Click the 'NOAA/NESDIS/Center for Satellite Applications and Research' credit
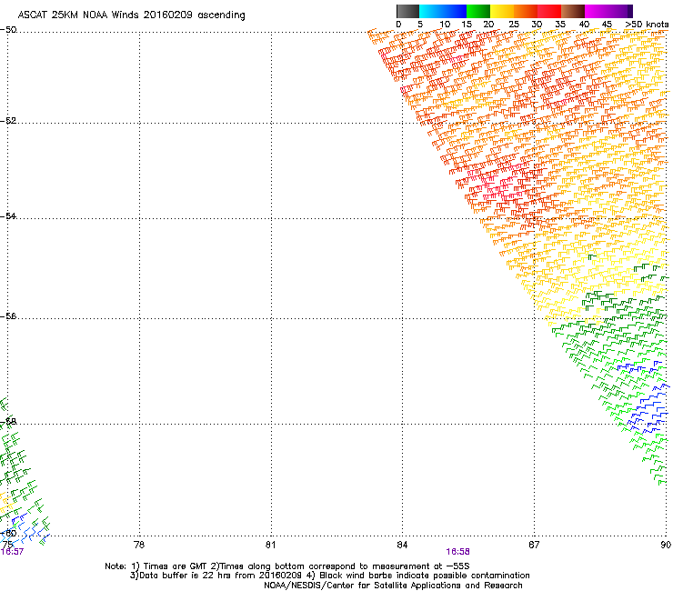 pyautogui.click(x=393, y=586)
